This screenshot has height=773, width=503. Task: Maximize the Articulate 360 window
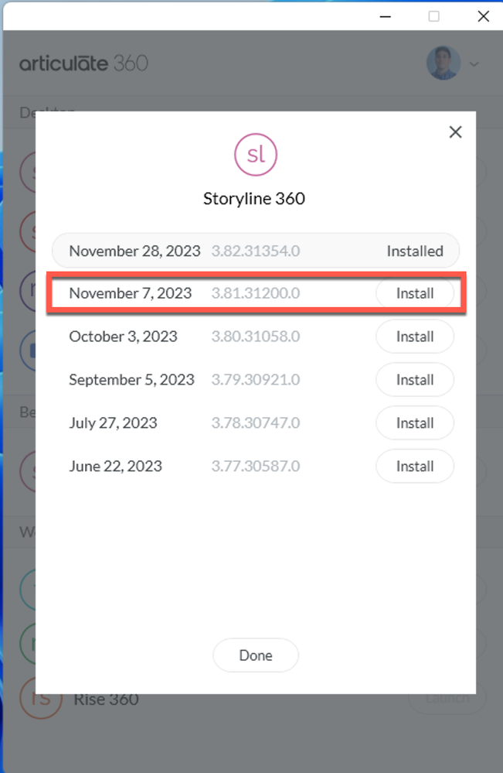(x=433, y=15)
